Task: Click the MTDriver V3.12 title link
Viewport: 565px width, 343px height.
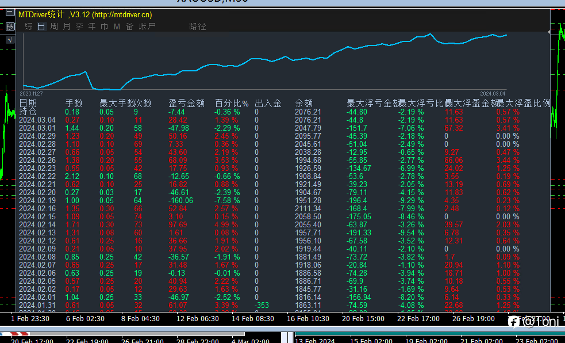Action: pos(85,15)
